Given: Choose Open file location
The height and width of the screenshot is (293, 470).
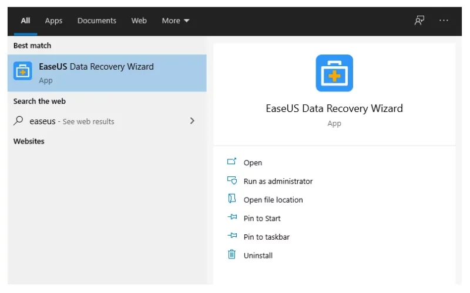Looking at the screenshot, I should (x=273, y=200).
